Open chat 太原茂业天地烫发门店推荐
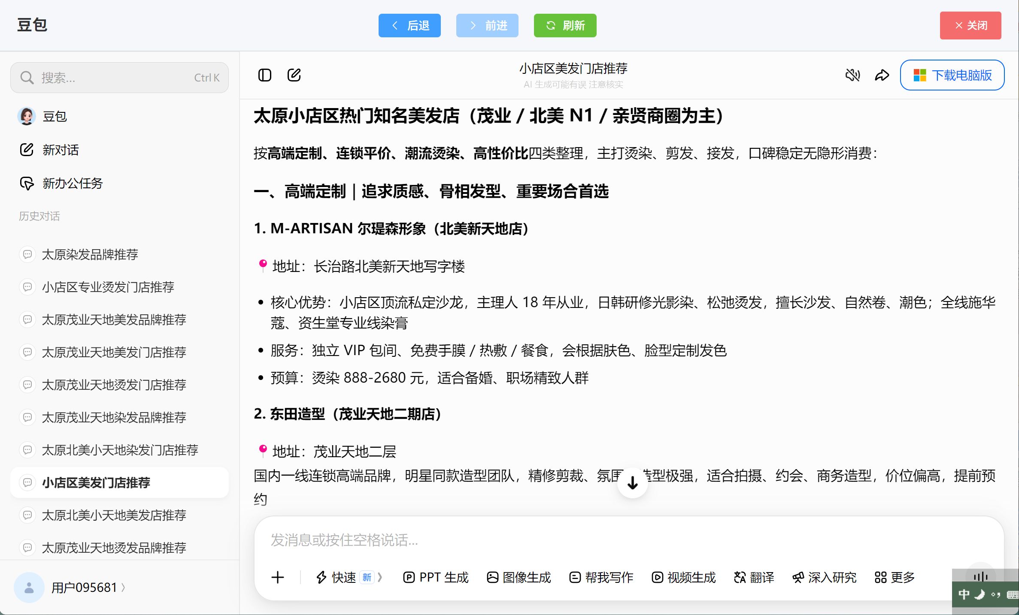The image size is (1019, 615). tap(119, 385)
